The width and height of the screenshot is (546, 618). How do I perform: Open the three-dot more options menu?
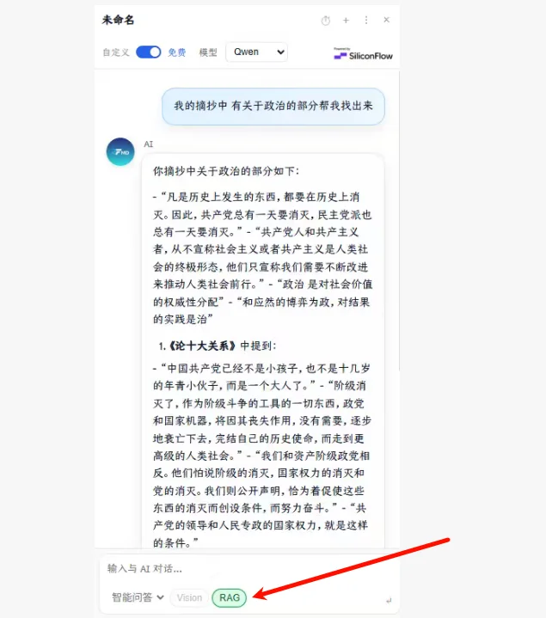tap(366, 20)
